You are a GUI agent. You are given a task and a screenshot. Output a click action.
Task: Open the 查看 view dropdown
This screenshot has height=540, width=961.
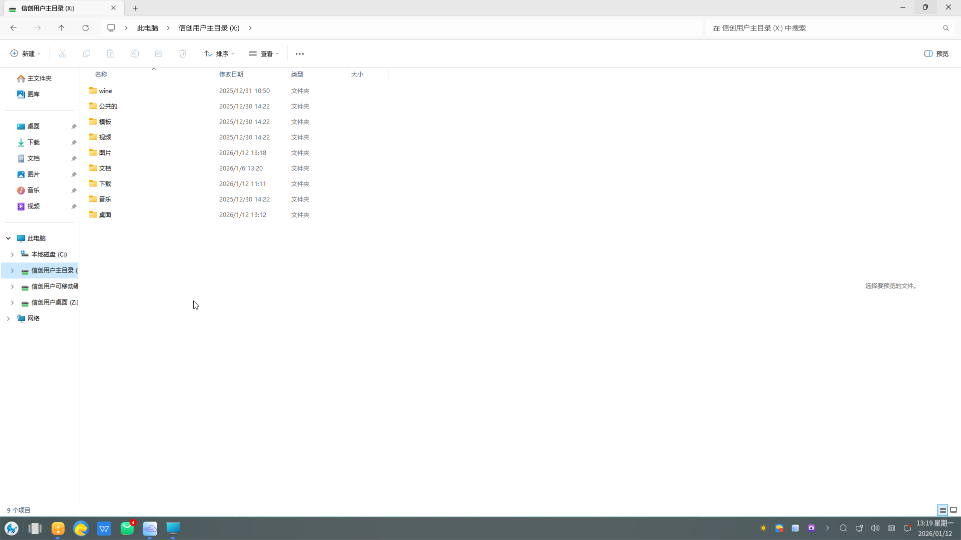(x=264, y=53)
